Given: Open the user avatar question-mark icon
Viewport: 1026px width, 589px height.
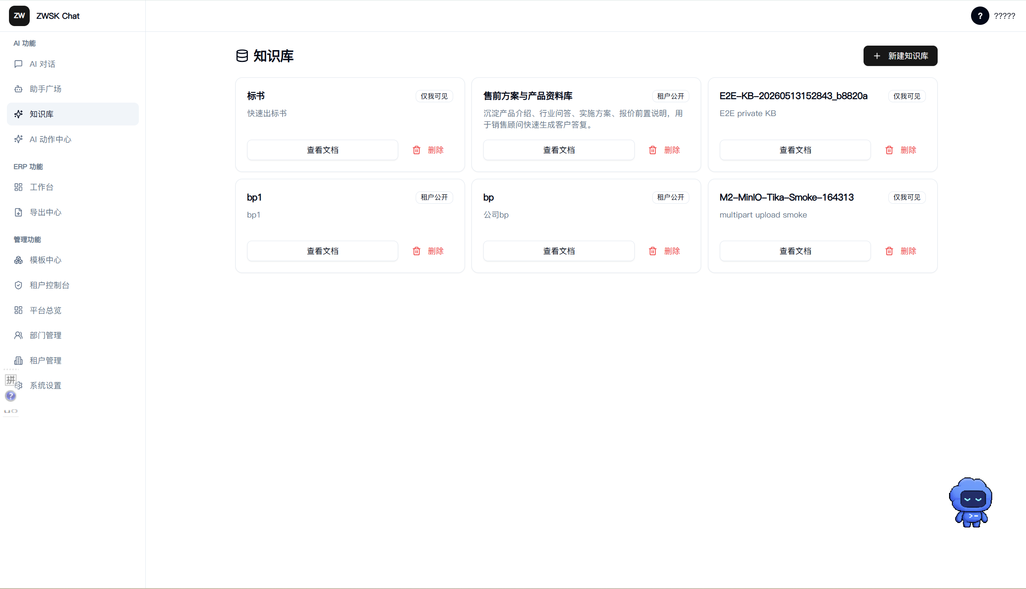Looking at the screenshot, I should (x=980, y=16).
